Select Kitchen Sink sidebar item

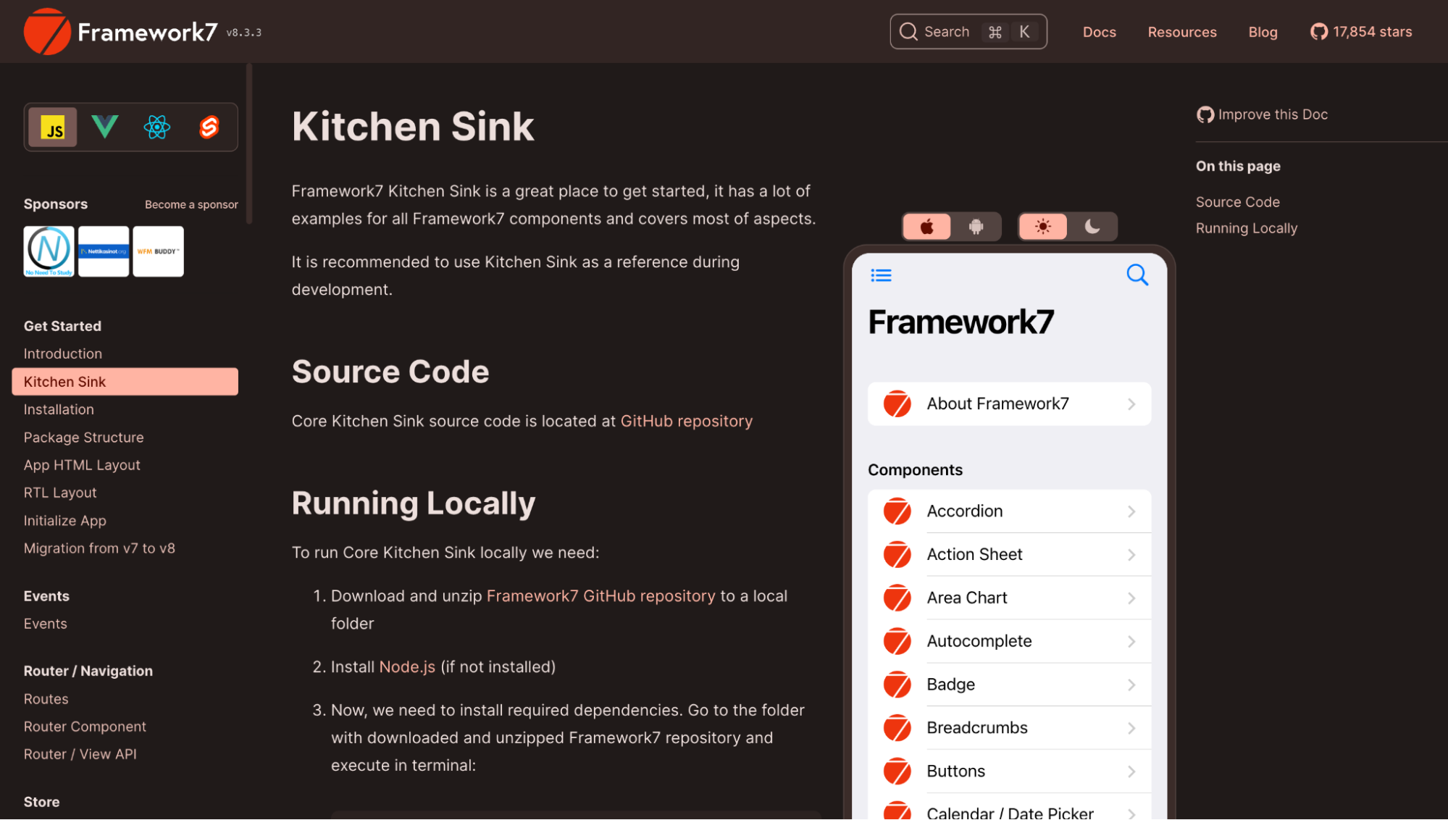point(125,382)
